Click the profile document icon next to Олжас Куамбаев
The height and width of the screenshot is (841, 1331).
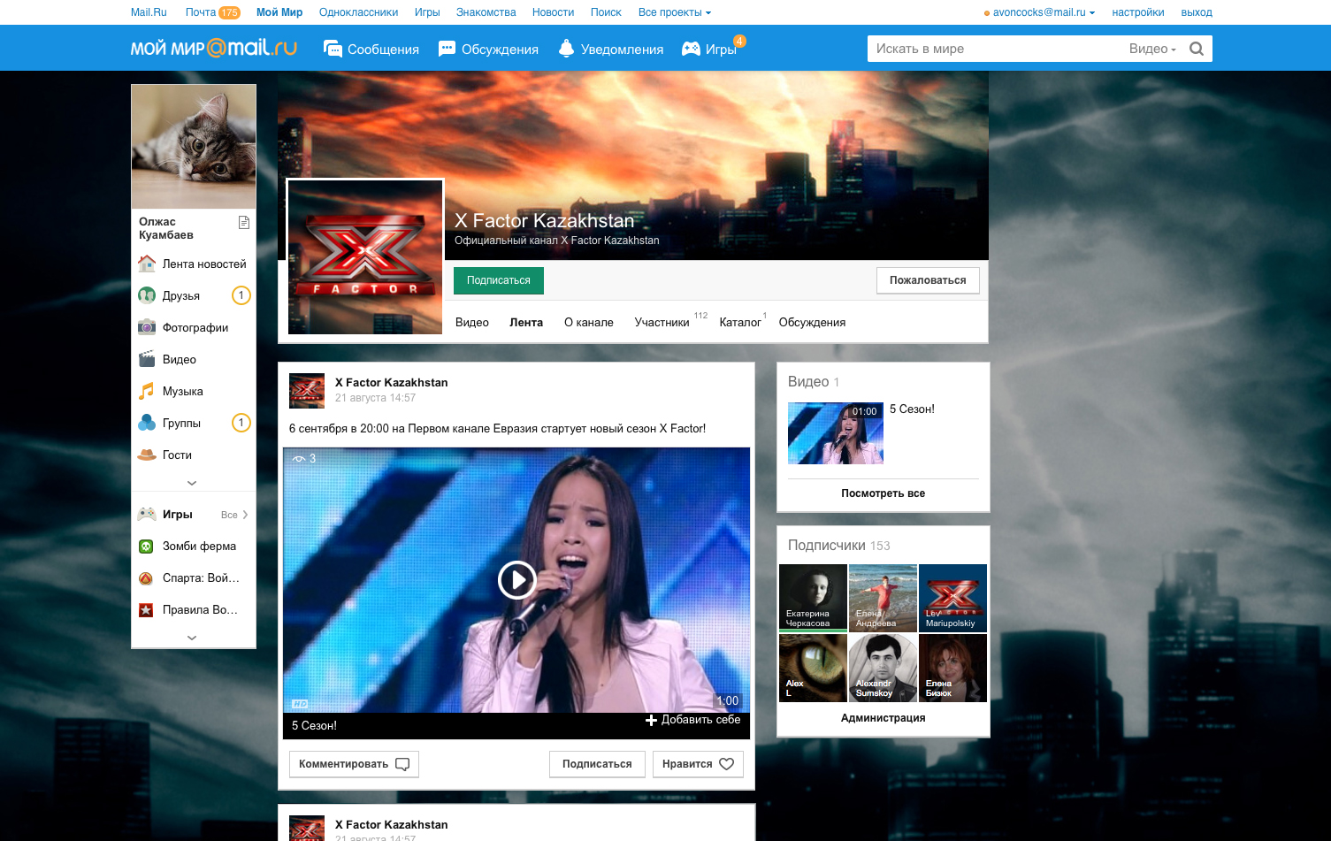pos(244,222)
